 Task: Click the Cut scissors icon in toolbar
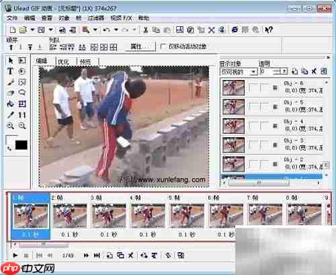click(146, 30)
